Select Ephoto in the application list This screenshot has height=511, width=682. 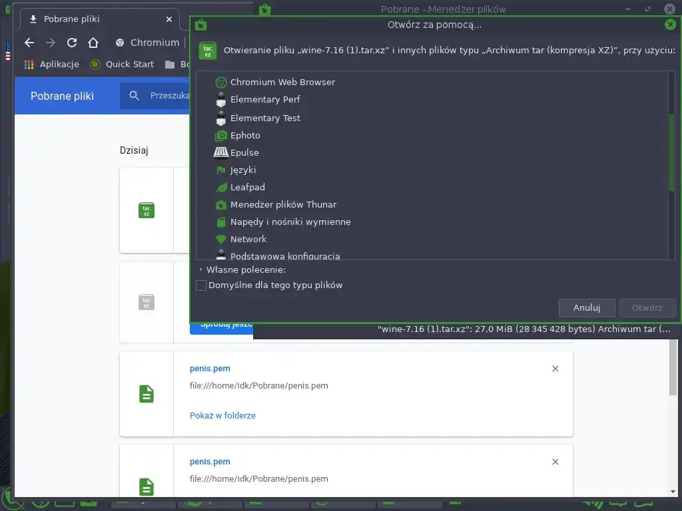pyautogui.click(x=245, y=136)
